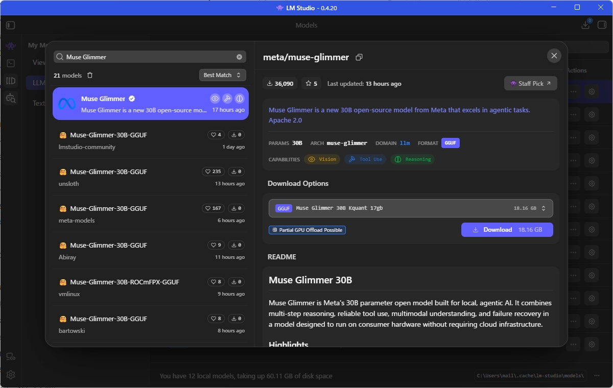Viewport: 613px width, 388px height.
Task: Click the star rating showing 5
Action: [311, 83]
